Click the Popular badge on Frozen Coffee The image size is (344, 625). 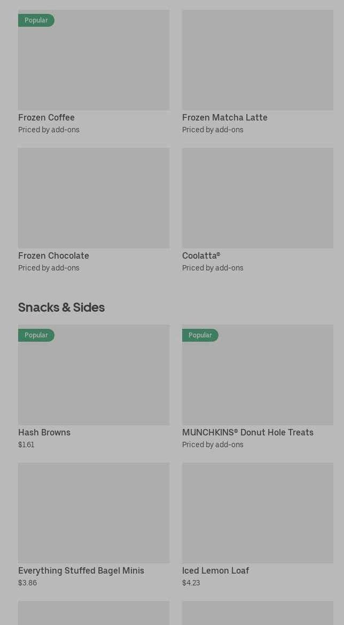pyautogui.click(x=36, y=20)
